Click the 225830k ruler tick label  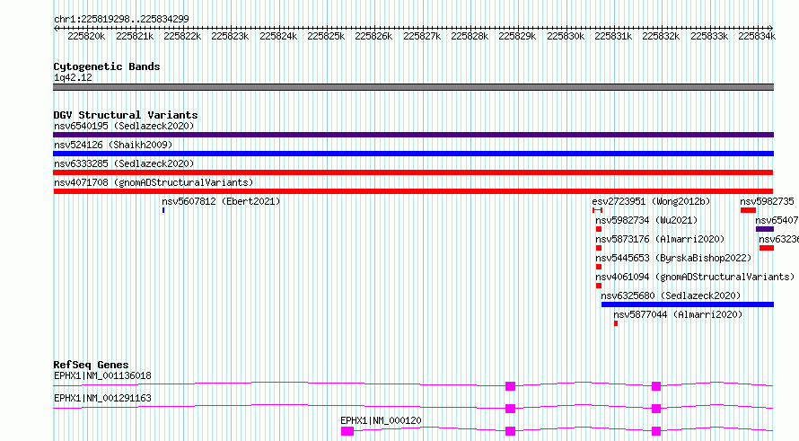click(x=566, y=36)
